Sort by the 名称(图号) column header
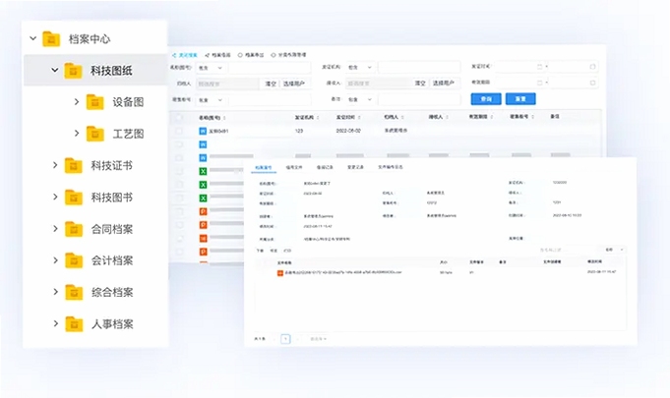Screen dimensions: 670x398 point(212,117)
